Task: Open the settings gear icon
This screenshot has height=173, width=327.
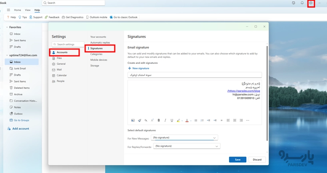Action: click(311, 3)
